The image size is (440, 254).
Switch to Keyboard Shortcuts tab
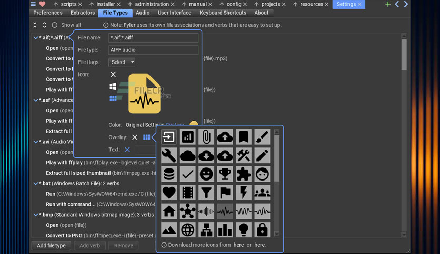223,13
